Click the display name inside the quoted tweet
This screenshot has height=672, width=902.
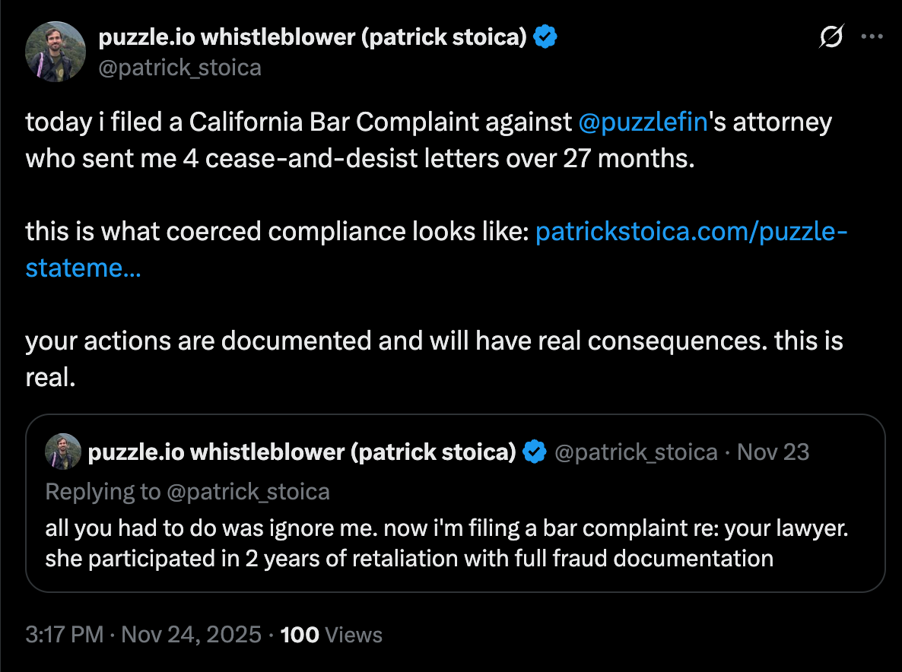pyautogui.click(x=302, y=452)
